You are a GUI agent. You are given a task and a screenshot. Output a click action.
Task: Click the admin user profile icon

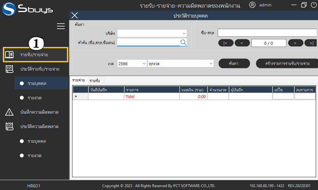click(252, 5)
